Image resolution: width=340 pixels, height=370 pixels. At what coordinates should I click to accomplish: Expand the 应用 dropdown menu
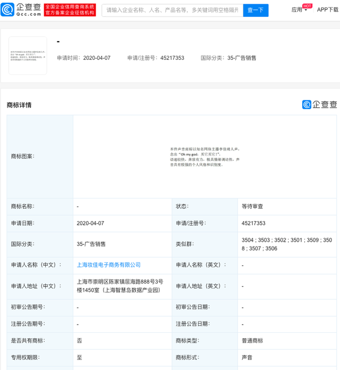click(299, 10)
